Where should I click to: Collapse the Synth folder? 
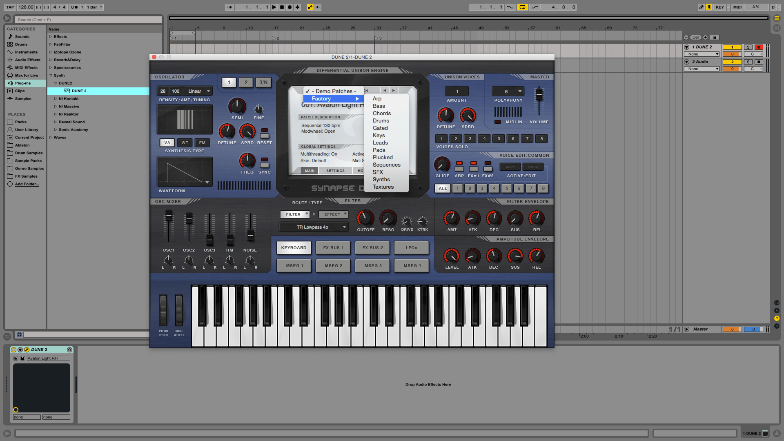click(51, 76)
